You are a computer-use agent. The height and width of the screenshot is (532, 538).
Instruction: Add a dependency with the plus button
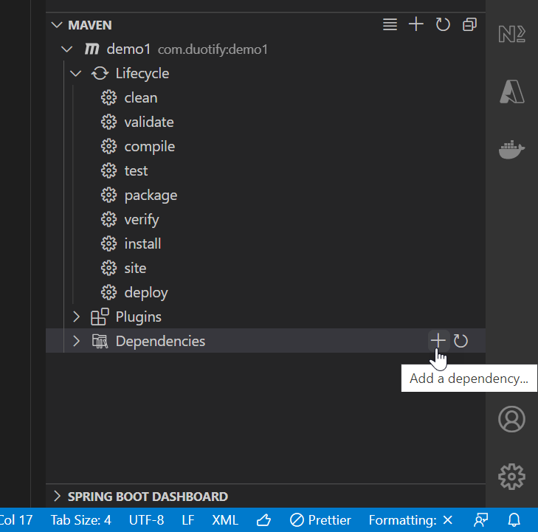coord(438,341)
